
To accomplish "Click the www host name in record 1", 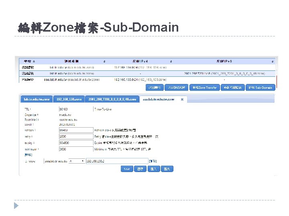I will pyautogui.click(x=32, y=161).
